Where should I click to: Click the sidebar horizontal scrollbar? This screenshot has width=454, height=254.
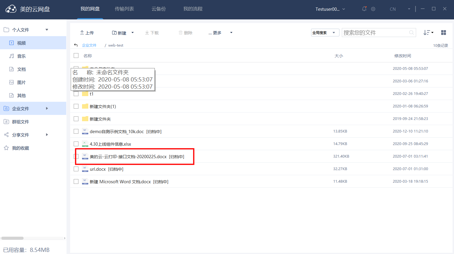pos(12,238)
